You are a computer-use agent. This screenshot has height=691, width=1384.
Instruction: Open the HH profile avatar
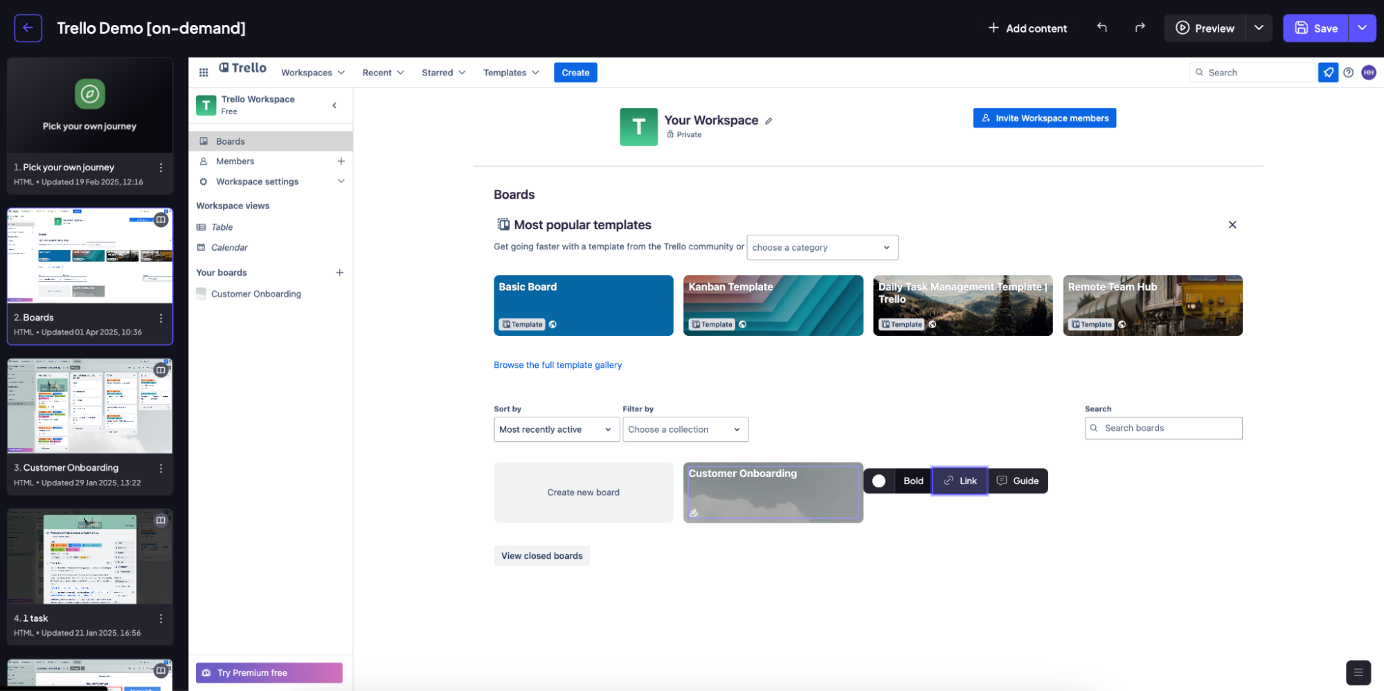pyautogui.click(x=1369, y=72)
